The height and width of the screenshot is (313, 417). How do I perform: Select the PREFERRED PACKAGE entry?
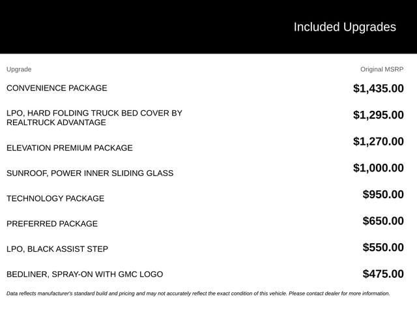coord(52,224)
